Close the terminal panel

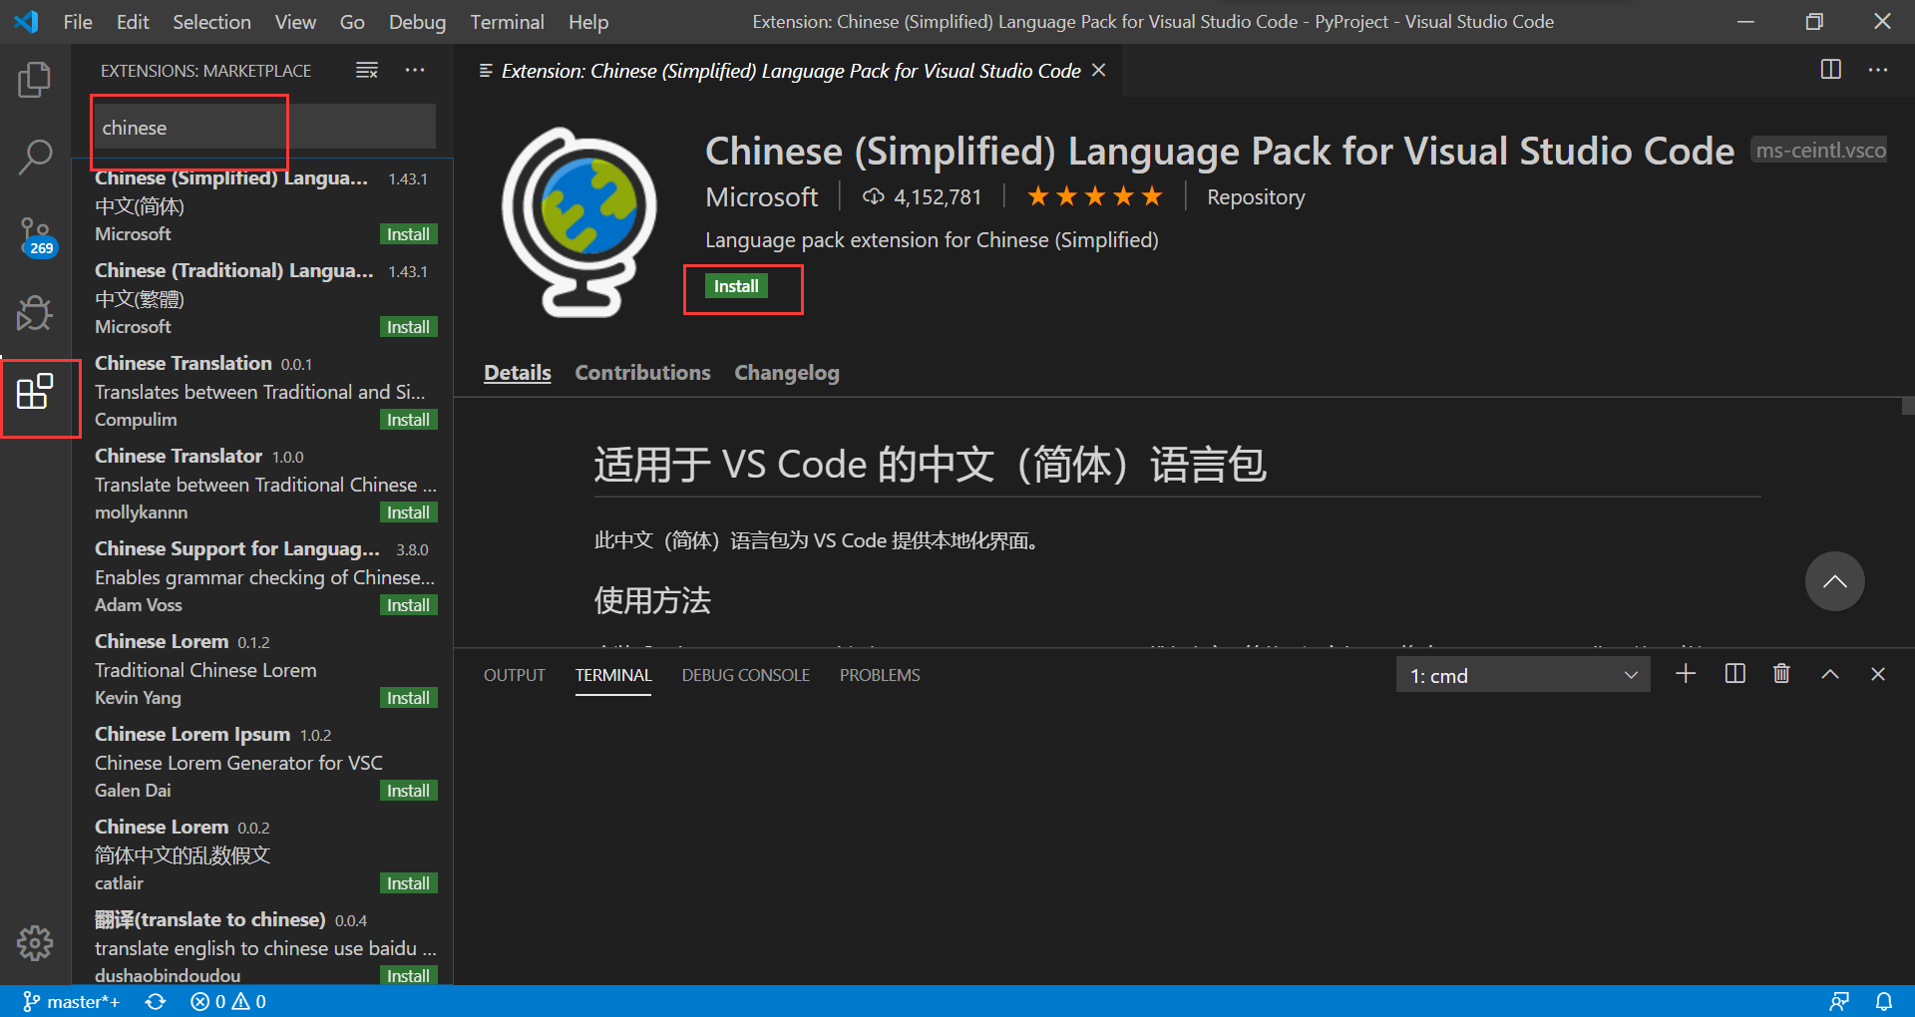[x=1878, y=674]
